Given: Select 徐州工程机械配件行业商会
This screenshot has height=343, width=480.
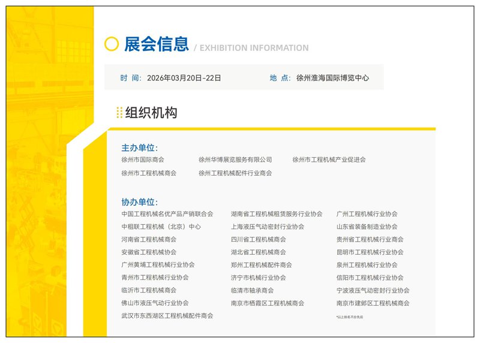Looking at the screenshot, I should tap(235, 173).
